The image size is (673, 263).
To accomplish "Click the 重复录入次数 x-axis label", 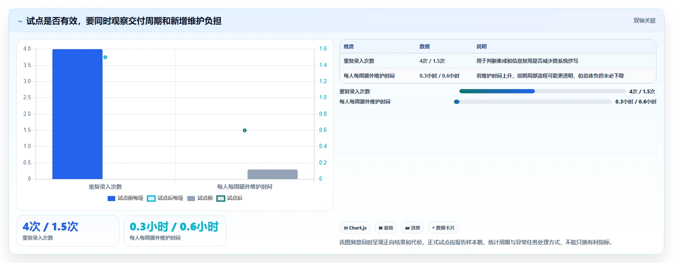I will pos(105,187).
